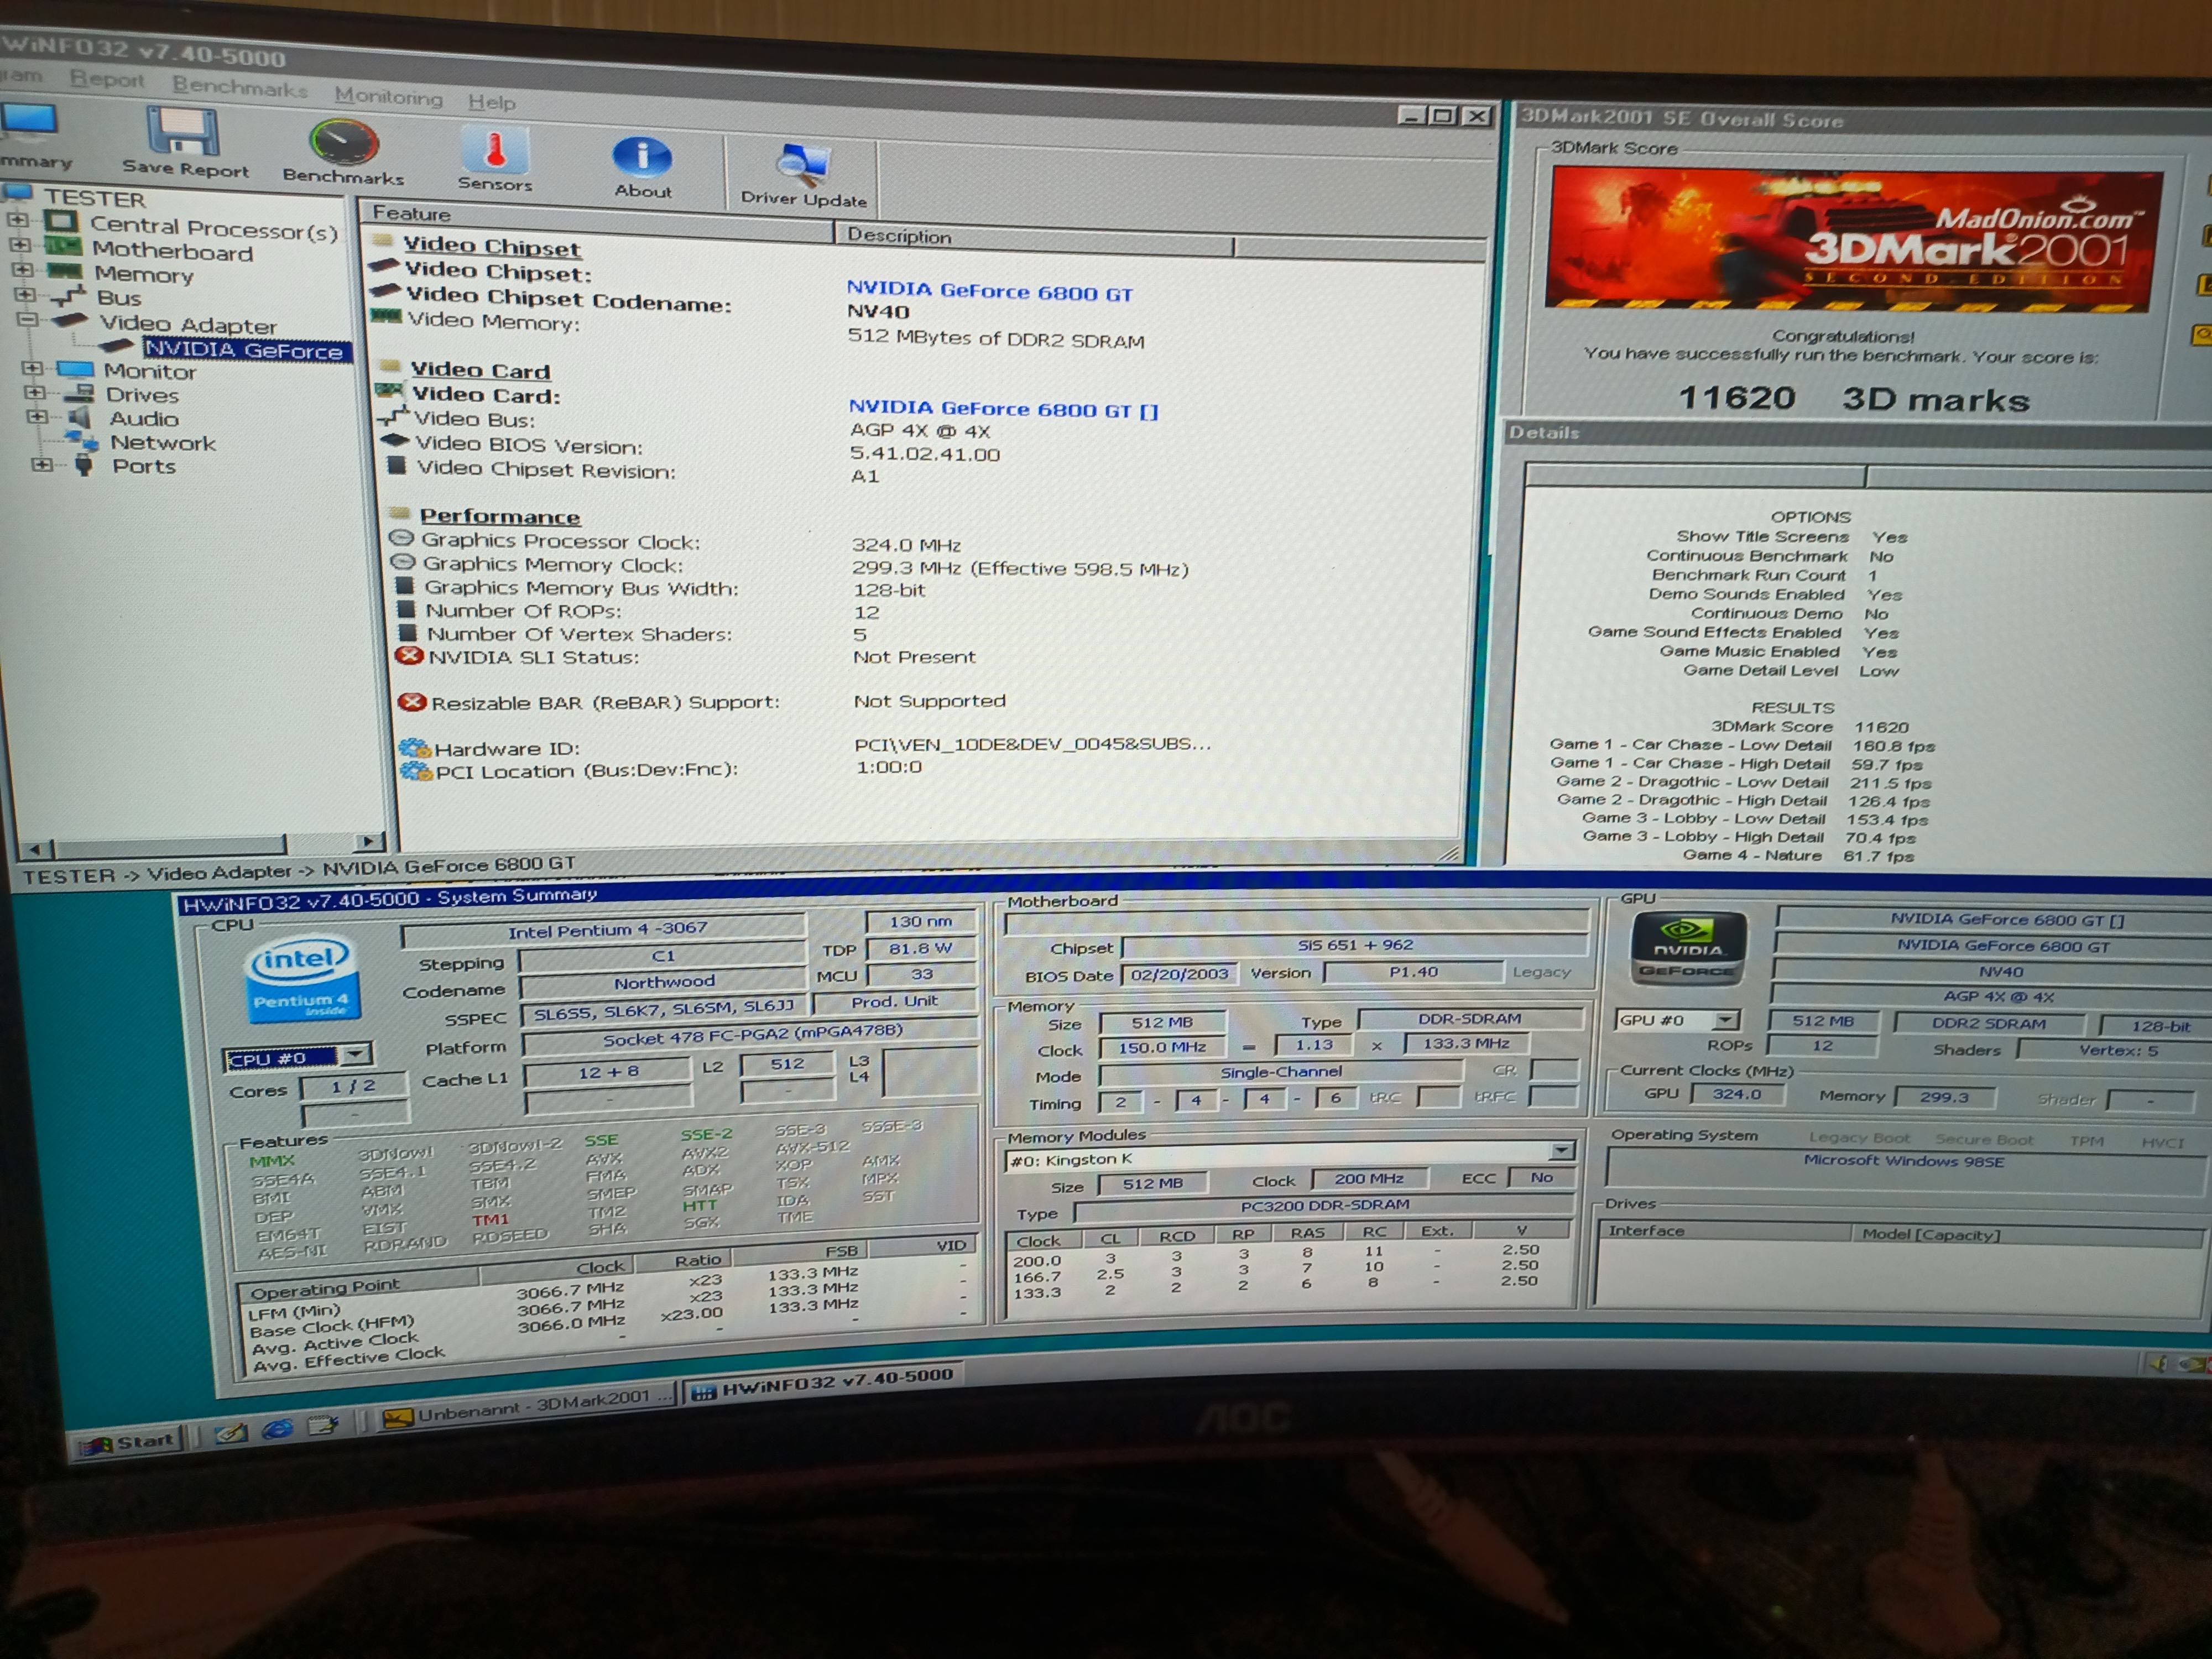Viewport: 2212px width, 1659px height.
Task: Click the NVIDIA GeForce logo image
Action: pyautogui.click(x=1688, y=948)
